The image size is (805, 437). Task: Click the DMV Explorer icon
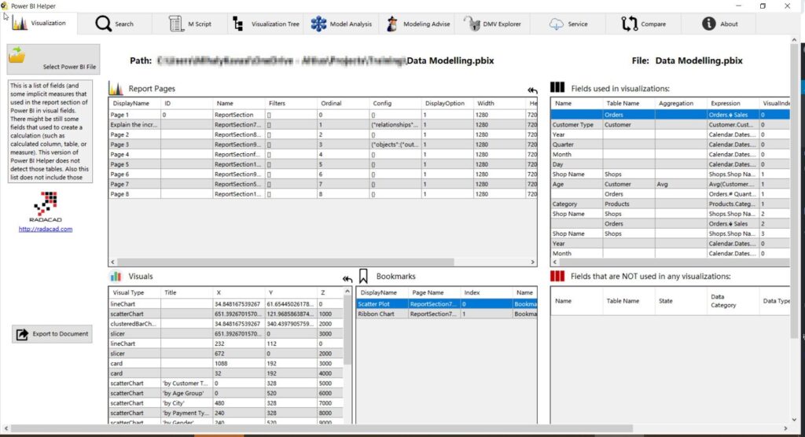[x=472, y=23]
